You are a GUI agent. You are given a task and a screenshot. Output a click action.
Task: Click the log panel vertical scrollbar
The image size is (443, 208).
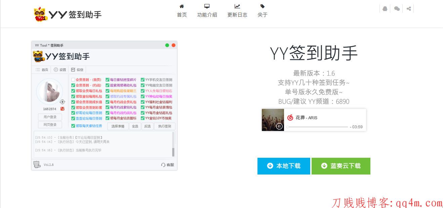click(x=173, y=144)
